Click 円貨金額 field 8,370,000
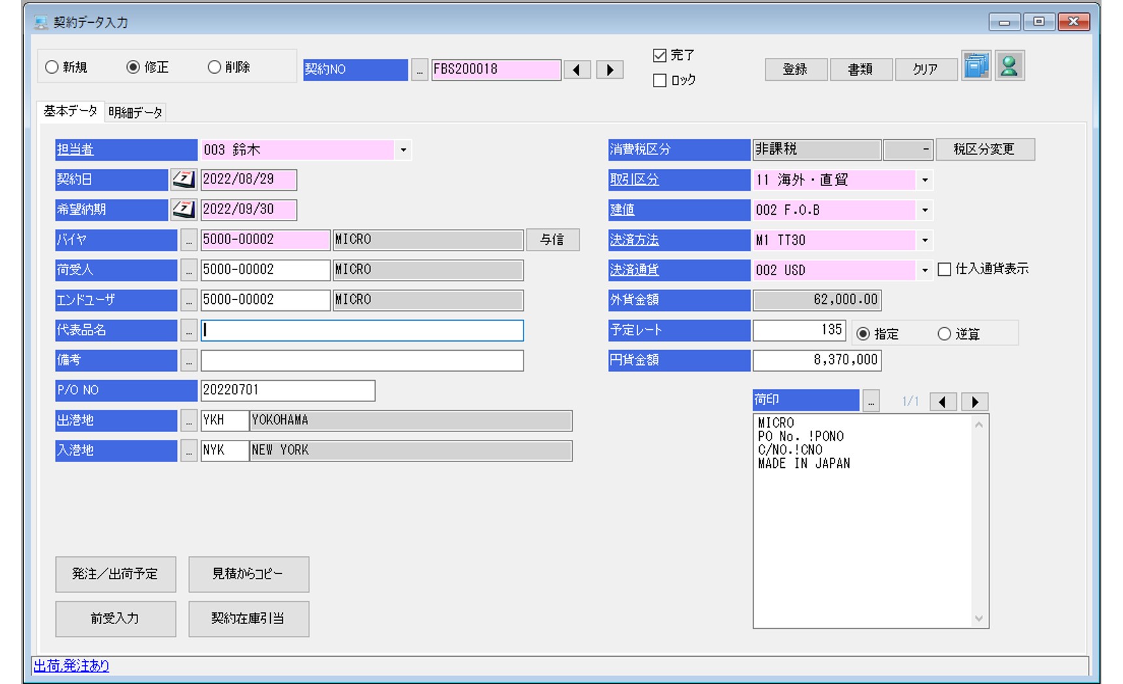1123x684 pixels. [817, 360]
